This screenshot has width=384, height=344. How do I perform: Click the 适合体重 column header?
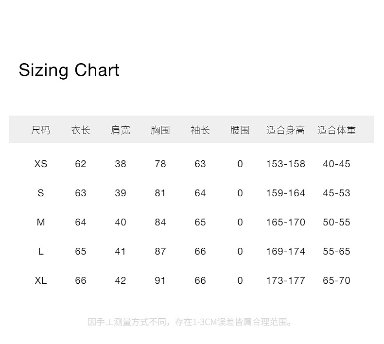[x=336, y=130]
